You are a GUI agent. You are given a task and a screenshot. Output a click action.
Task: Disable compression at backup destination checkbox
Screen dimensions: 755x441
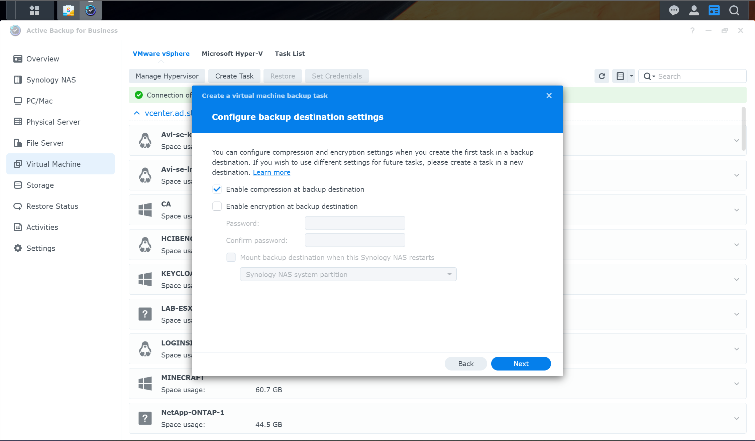[x=217, y=189]
